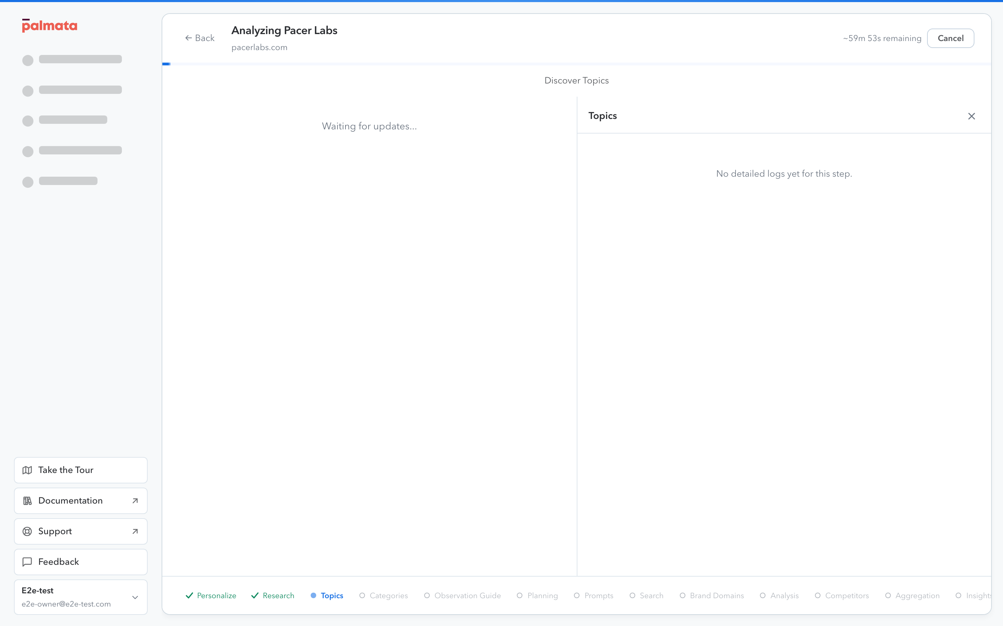Select the Prompts step
The width and height of the screenshot is (1003, 626).
[x=594, y=595]
